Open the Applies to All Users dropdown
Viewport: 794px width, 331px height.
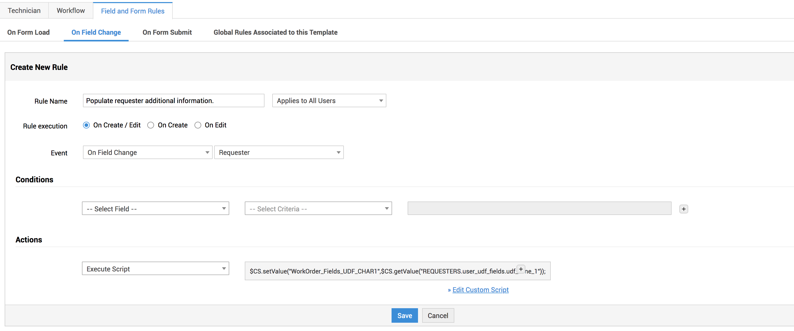(329, 101)
